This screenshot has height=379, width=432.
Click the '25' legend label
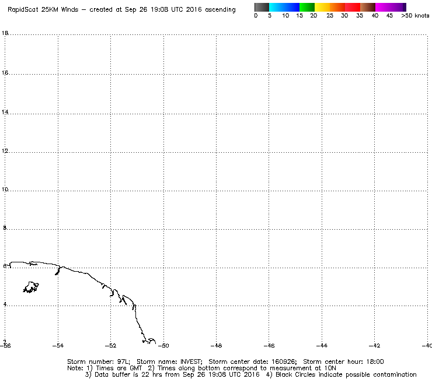click(x=330, y=16)
